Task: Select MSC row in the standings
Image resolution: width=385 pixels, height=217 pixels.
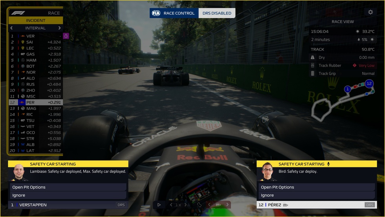Action: point(36,96)
